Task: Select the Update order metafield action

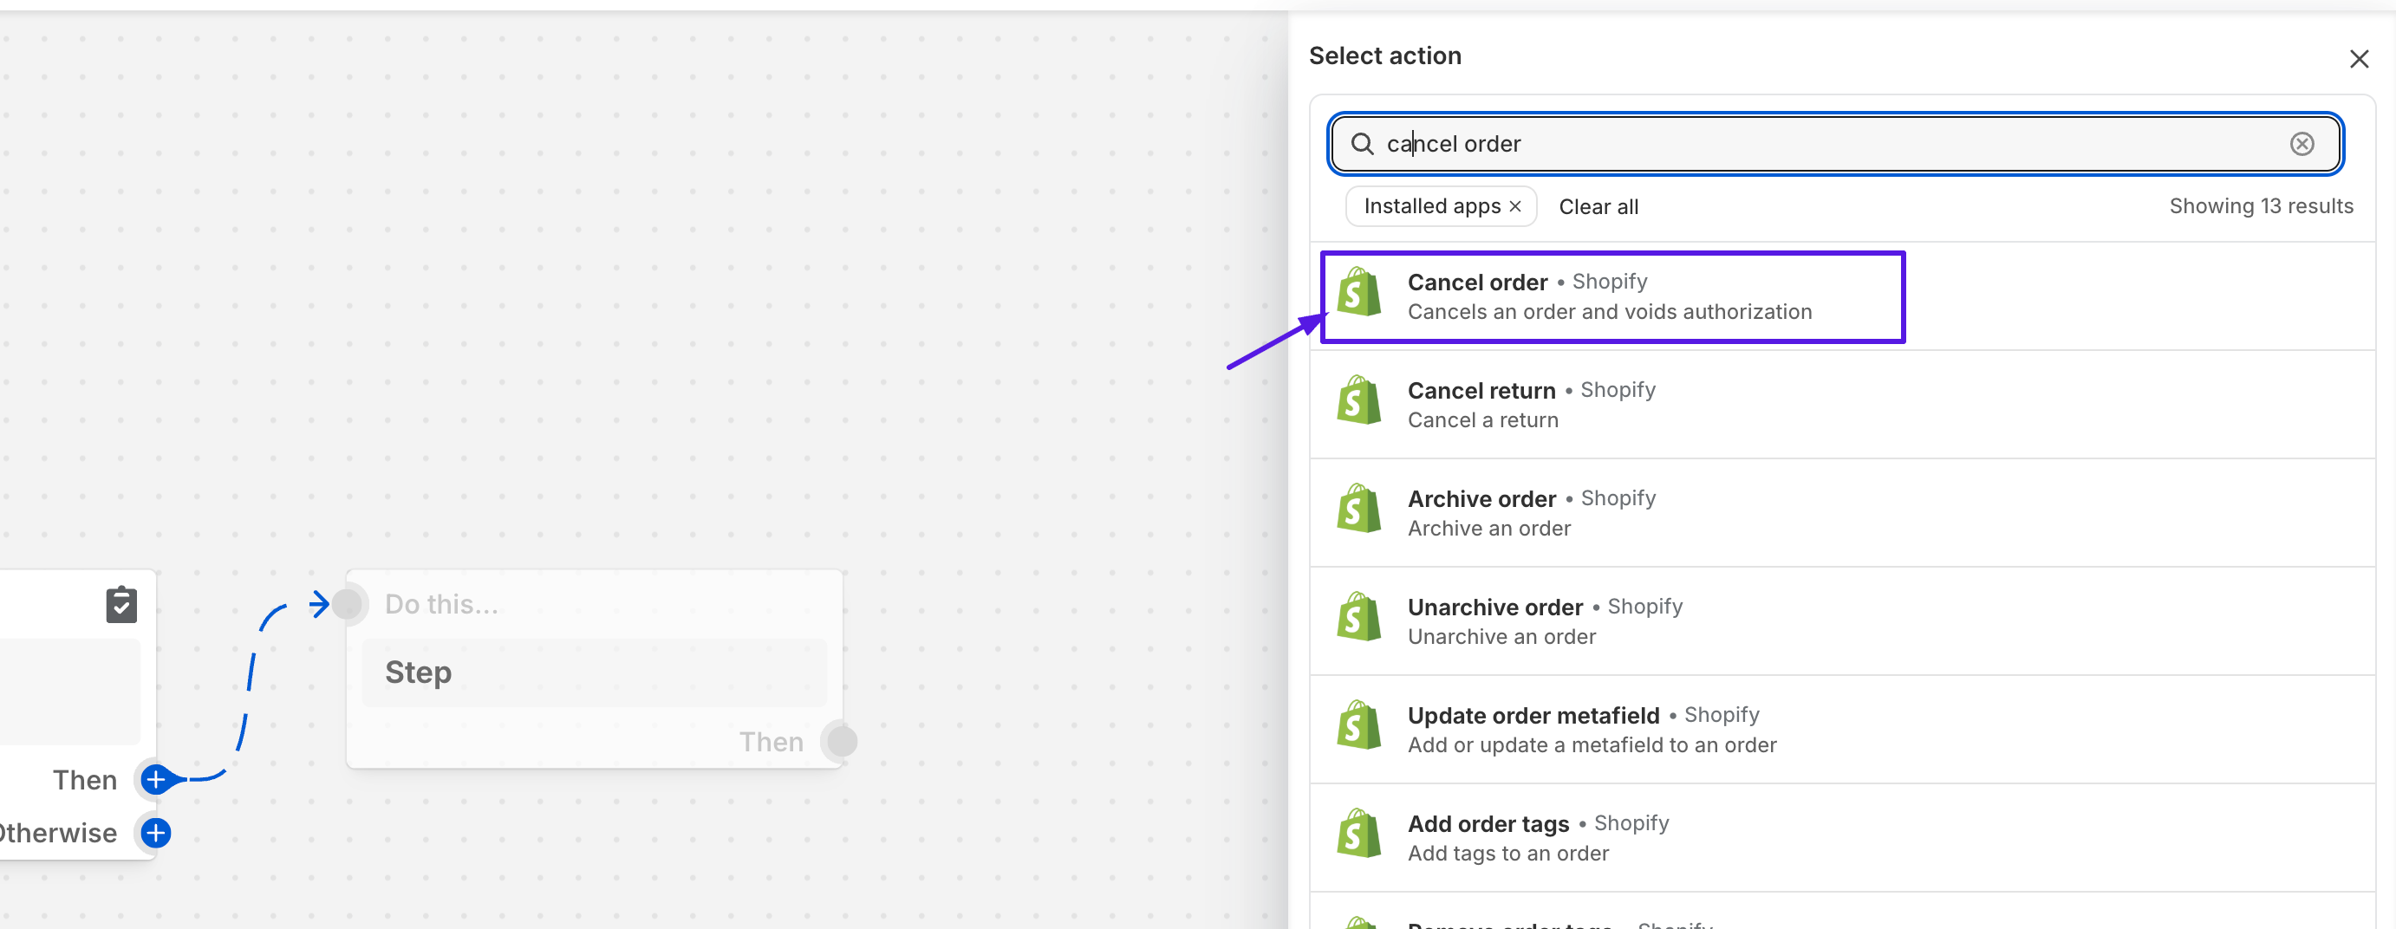Action: coord(1842,730)
